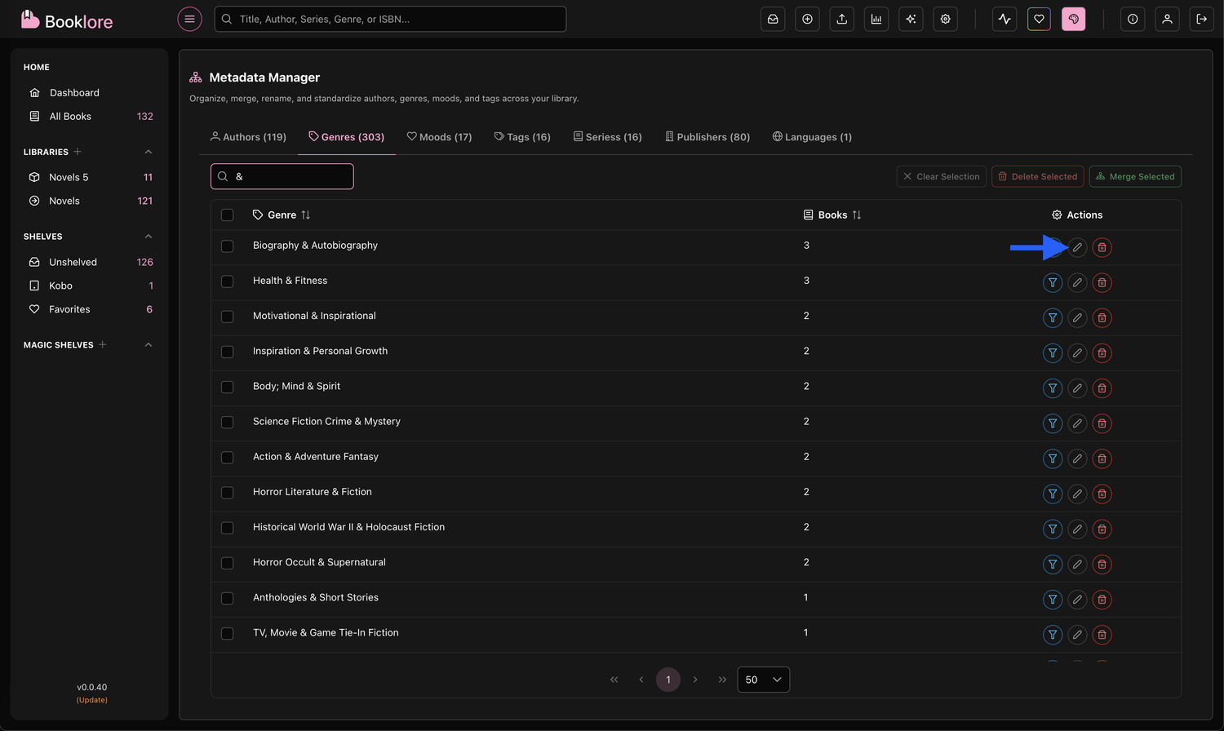
Task: Open the user profile icon
Action: [x=1167, y=19]
